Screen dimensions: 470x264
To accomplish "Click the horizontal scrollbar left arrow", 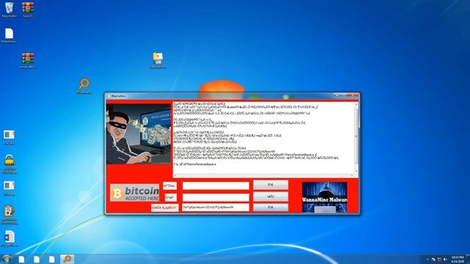I will coord(175,175).
